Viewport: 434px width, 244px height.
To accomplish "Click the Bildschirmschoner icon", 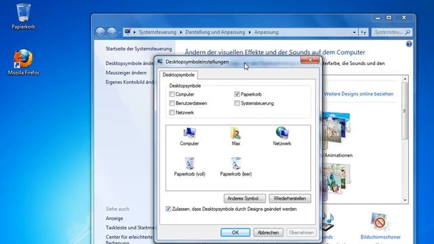I will click(380, 222).
